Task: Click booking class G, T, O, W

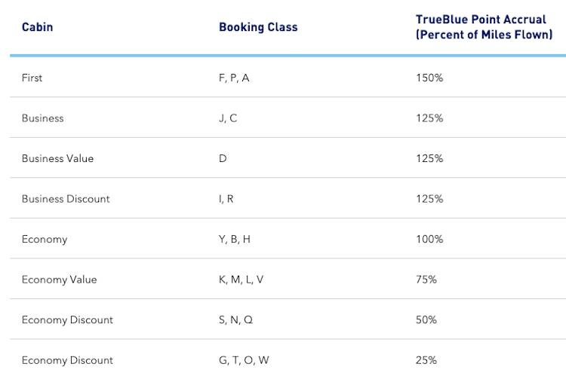Action: (244, 360)
